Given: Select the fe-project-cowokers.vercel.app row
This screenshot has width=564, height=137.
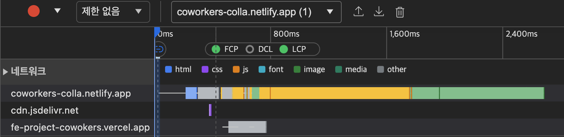Looking at the screenshot, I should coord(80,127).
